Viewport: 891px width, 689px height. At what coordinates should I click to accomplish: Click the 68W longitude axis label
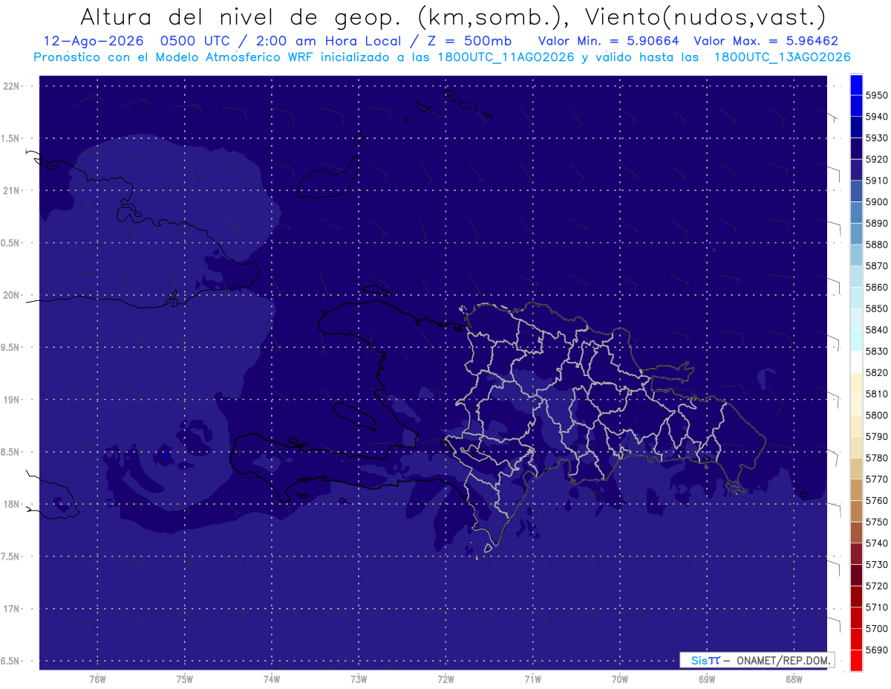tap(794, 679)
